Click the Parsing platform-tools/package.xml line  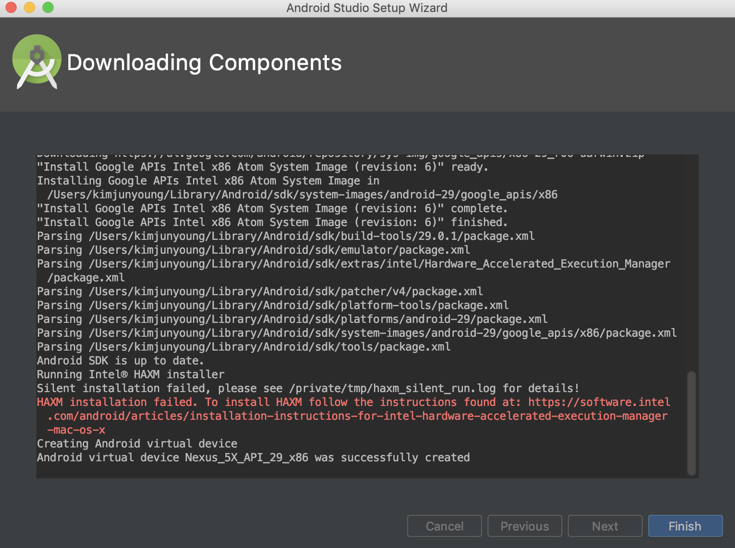tap(273, 305)
